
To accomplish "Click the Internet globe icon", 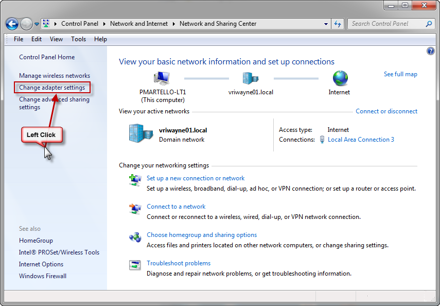I will [x=340, y=78].
